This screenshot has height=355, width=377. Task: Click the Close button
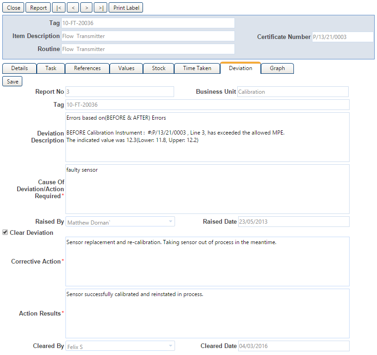[x=13, y=8]
